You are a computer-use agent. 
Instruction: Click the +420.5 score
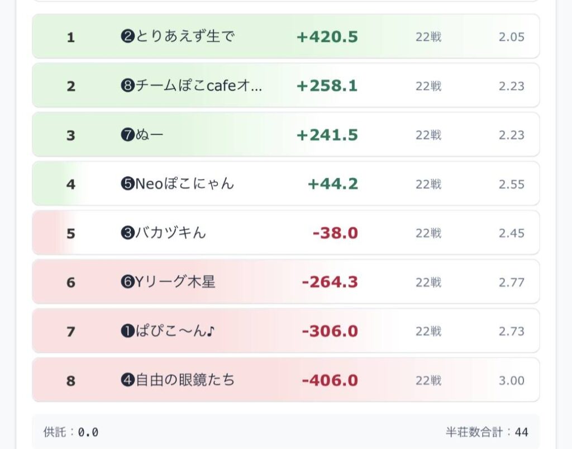(327, 37)
